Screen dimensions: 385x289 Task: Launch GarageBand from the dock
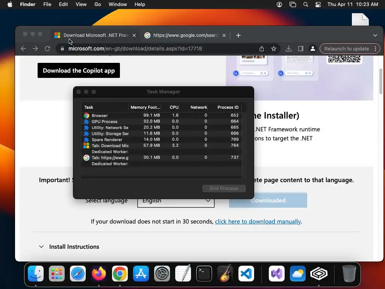(x=225, y=274)
